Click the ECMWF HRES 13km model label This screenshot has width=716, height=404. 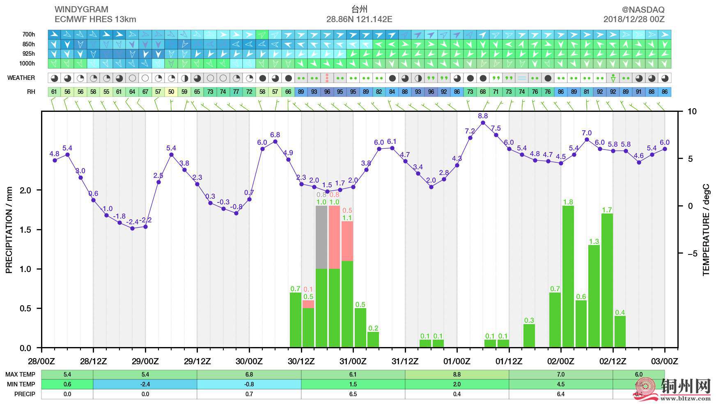coord(95,19)
